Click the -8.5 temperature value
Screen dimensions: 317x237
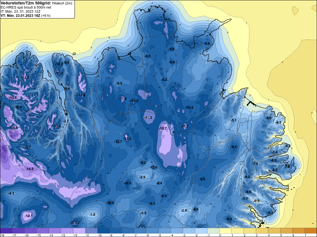pos(248,192)
